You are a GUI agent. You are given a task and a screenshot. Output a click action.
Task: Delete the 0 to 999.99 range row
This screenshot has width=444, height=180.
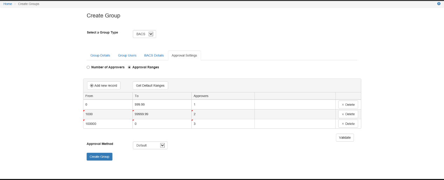tap(348, 104)
